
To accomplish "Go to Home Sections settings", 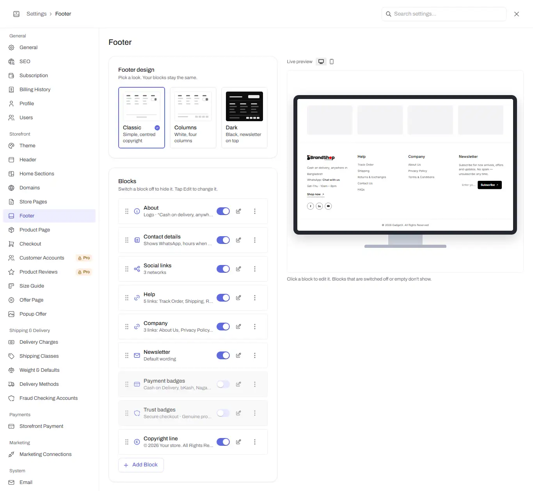I will point(49,174).
